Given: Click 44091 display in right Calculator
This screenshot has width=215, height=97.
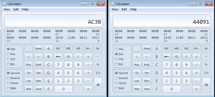Looking at the screenshot, I should [x=162, y=21].
